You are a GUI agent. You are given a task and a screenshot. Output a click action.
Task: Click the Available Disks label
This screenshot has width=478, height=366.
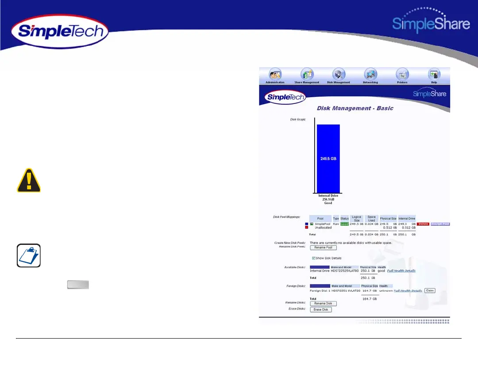pos(295,267)
